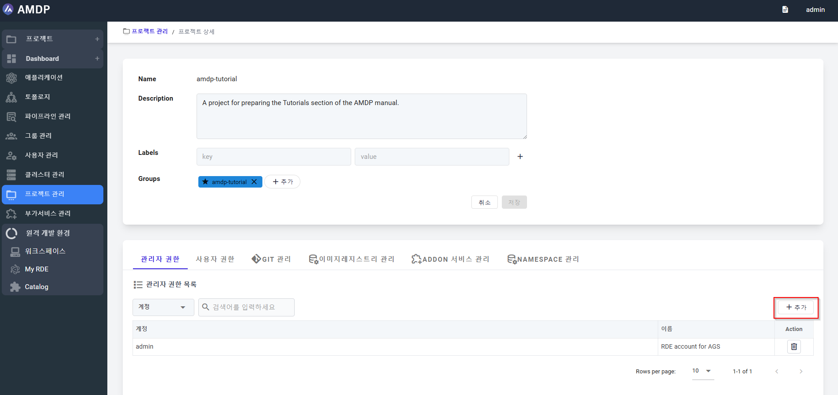This screenshot has height=395, width=838.
Task: Click the 그룹 관리 people icon
Action: click(x=11, y=136)
